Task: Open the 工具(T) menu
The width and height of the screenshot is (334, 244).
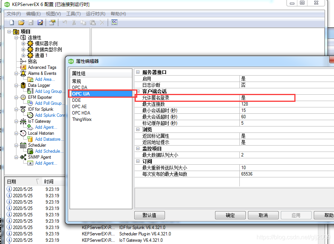Action: click(73, 14)
